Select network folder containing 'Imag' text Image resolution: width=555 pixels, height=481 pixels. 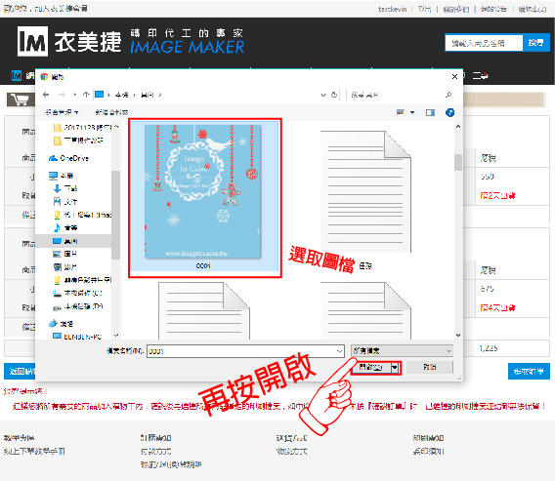pos(82,215)
